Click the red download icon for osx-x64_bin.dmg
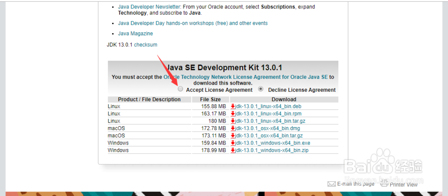The height and width of the screenshot is (196, 448). pyautogui.click(x=233, y=128)
